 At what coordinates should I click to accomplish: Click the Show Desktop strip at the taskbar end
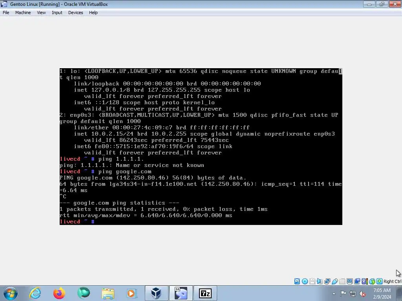pos(400,293)
